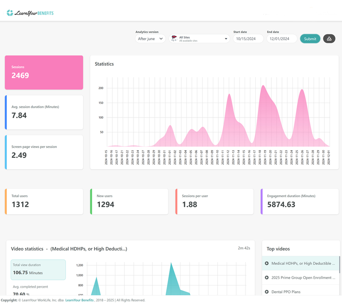
Task: Select the Avg. session duration card
Action: tap(44, 112)
